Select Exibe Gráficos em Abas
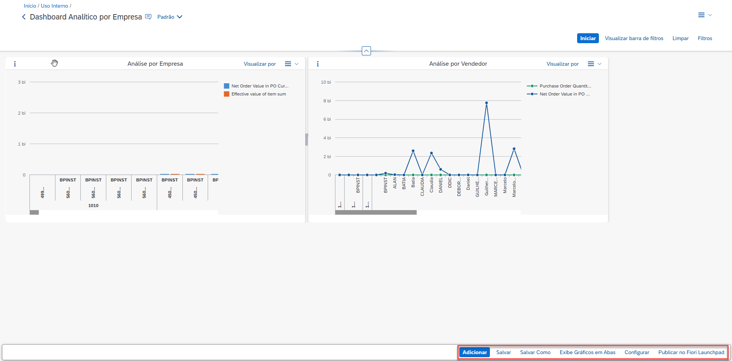The height and width of the screenshot is (361, 732). click(587, 352)
